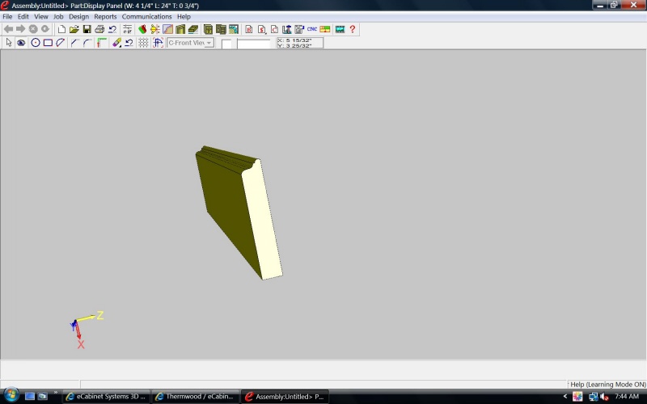
Task: Click the Help Learning Mode ON status
Action: tap(607, 385)
